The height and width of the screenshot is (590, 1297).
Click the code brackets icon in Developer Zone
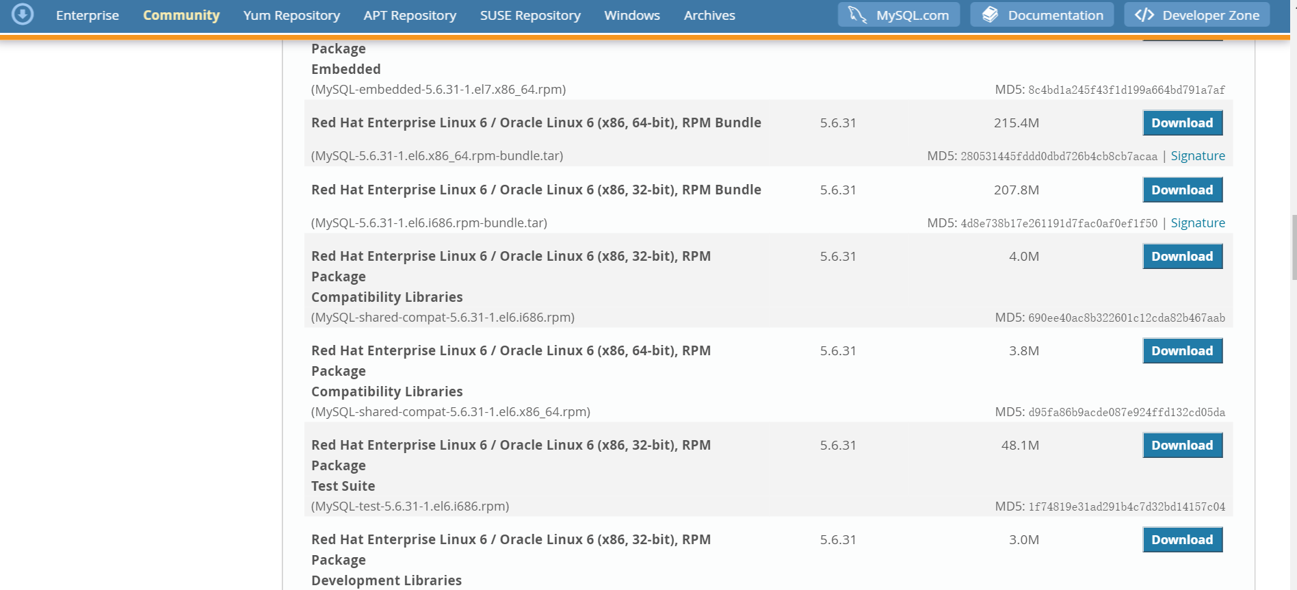coord(1144,14)
